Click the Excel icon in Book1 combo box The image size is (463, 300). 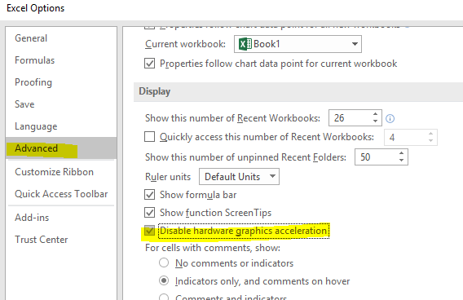[x=245, y=44]
